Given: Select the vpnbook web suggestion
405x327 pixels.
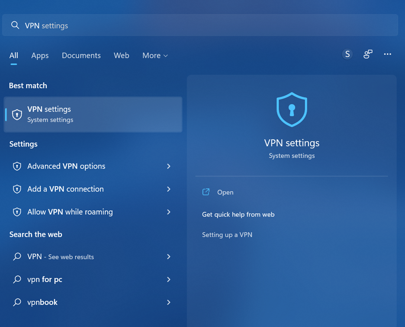Looking at the screenshot, I should point(93,302).
